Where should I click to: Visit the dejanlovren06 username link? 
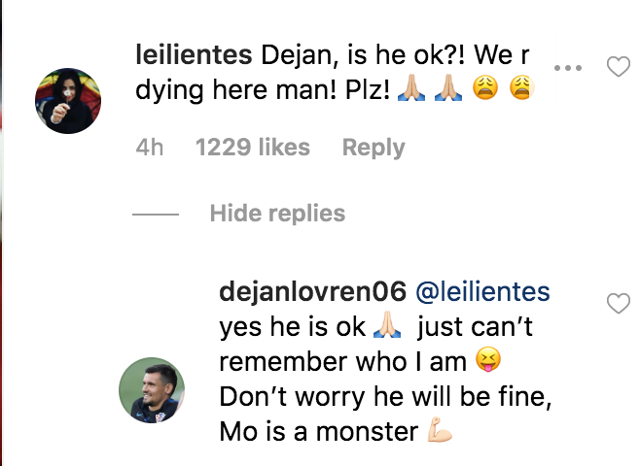tap(312, 292)
